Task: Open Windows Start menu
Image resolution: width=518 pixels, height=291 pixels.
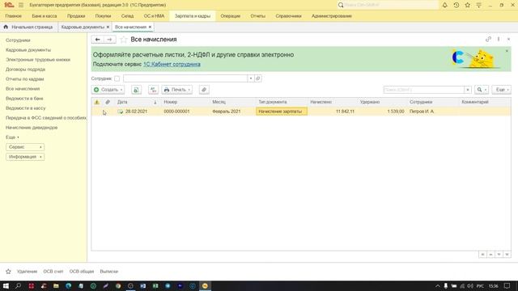Action: (x=6, y=285)
